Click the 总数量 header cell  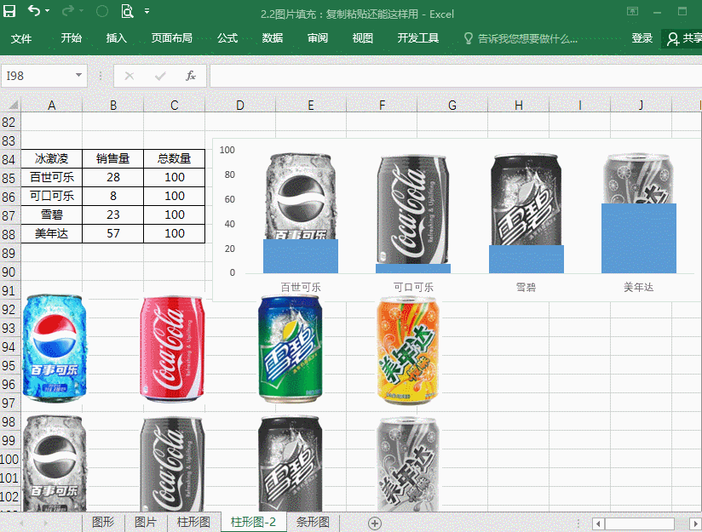click(x=174, y=159)
